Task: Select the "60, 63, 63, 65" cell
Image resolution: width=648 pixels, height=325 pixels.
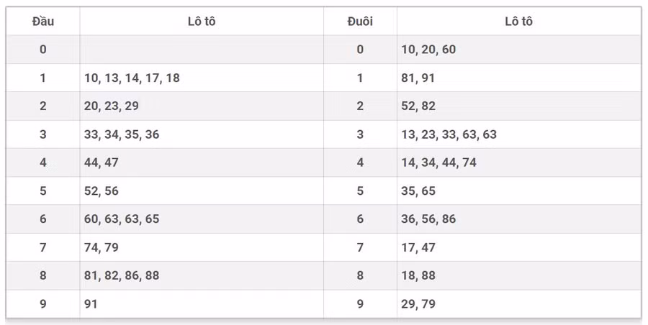Action: (122, 219)
